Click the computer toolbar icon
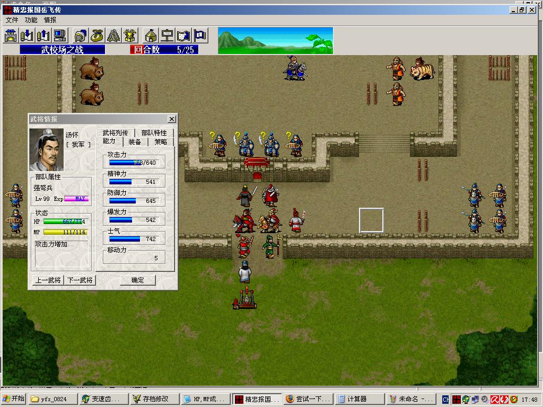 click(x=59, y=36)
